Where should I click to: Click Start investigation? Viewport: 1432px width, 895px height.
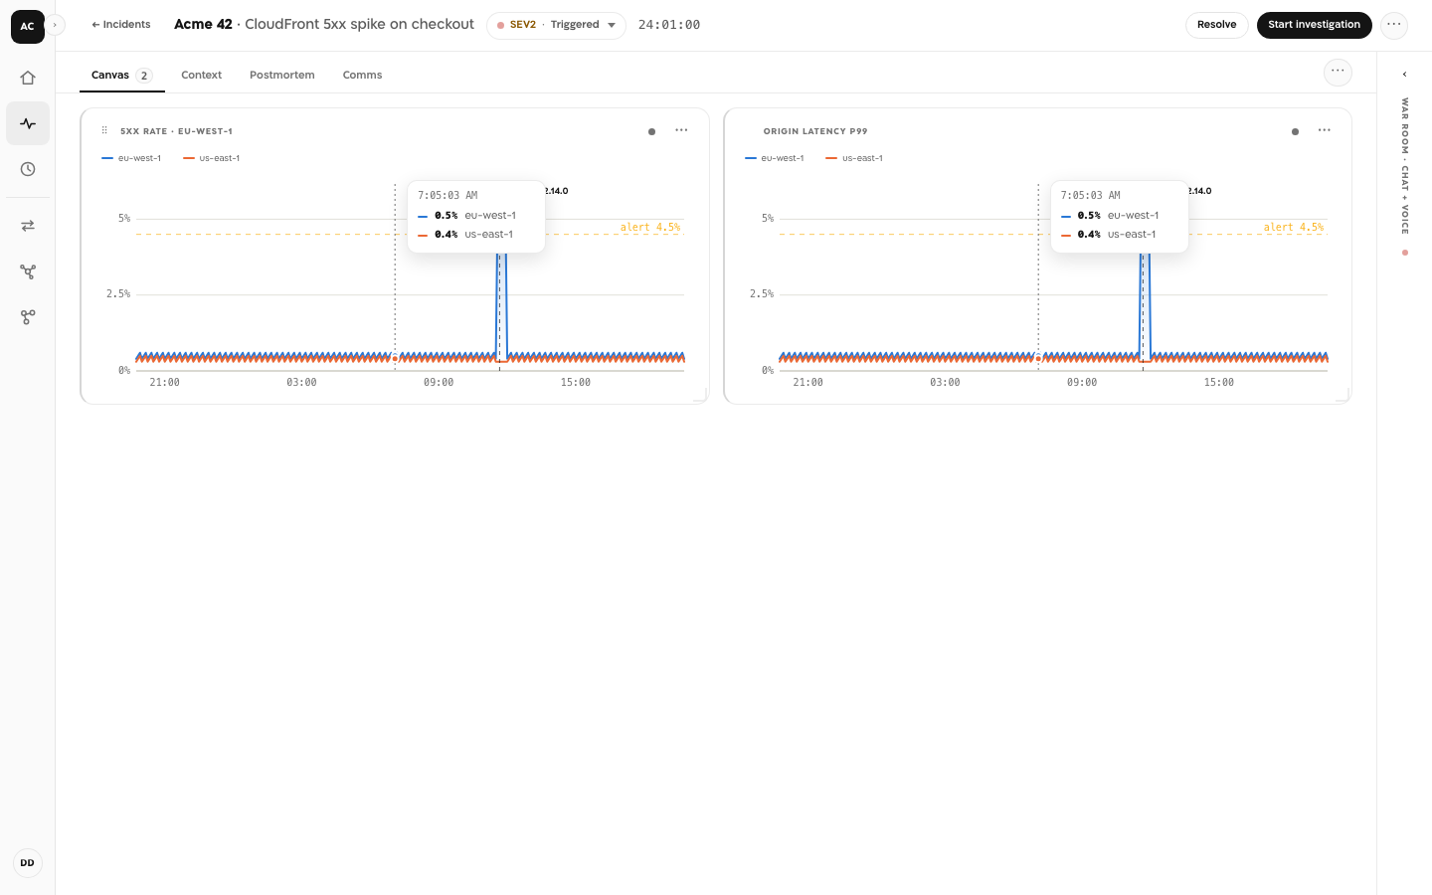(x=1314, y=25)
